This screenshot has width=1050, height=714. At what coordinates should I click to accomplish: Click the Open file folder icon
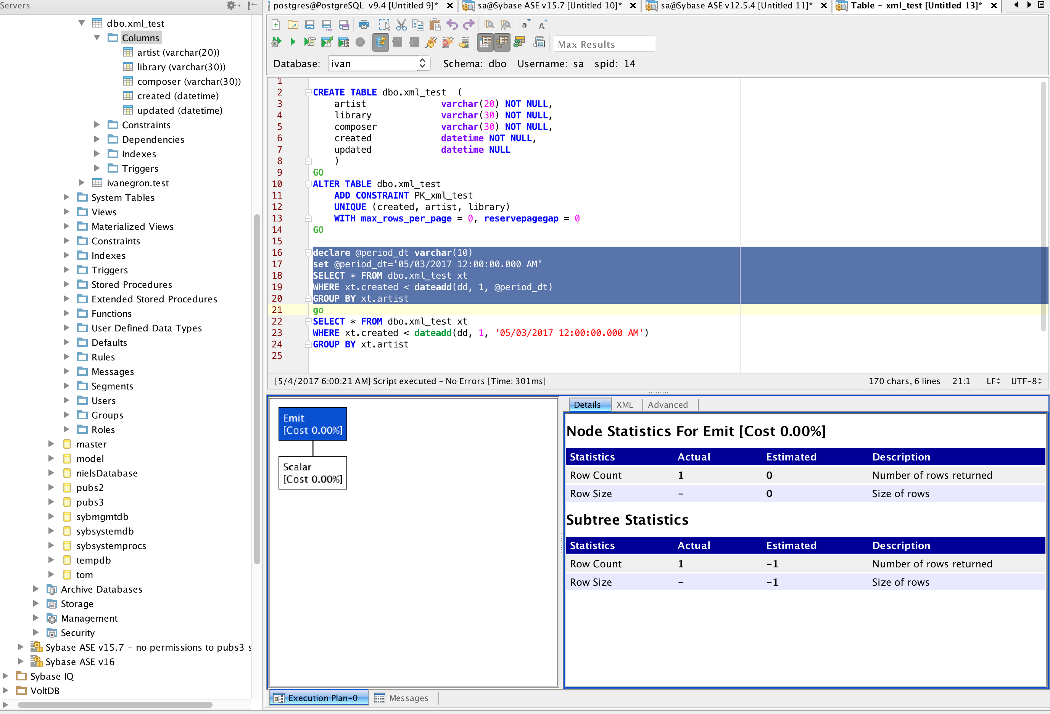tap(293, 25)
